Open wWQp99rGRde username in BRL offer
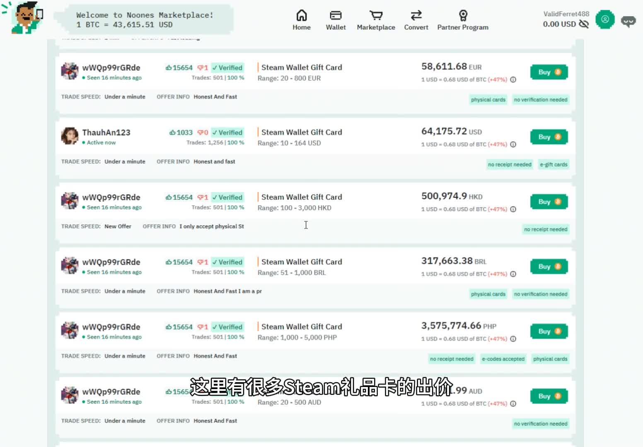643x447 pixels. tap(111, 262)
